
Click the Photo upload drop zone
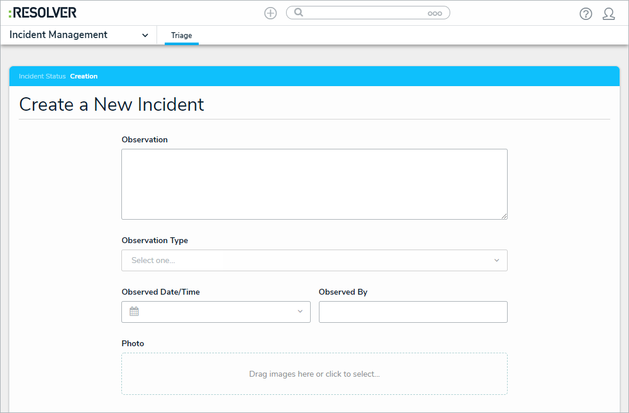coord(314,374)
